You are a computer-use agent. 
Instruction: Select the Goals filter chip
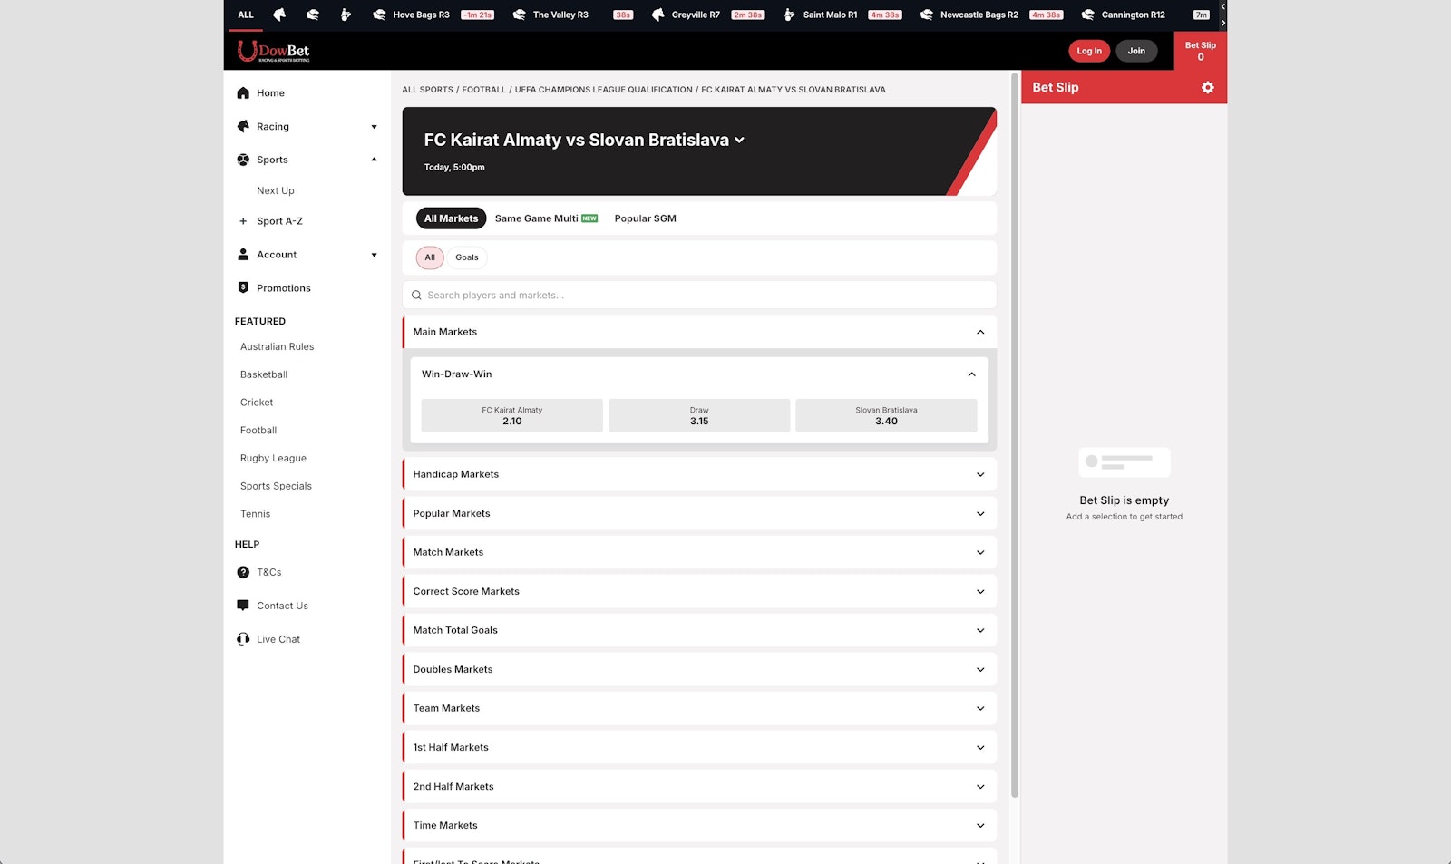tap(466, 257)
